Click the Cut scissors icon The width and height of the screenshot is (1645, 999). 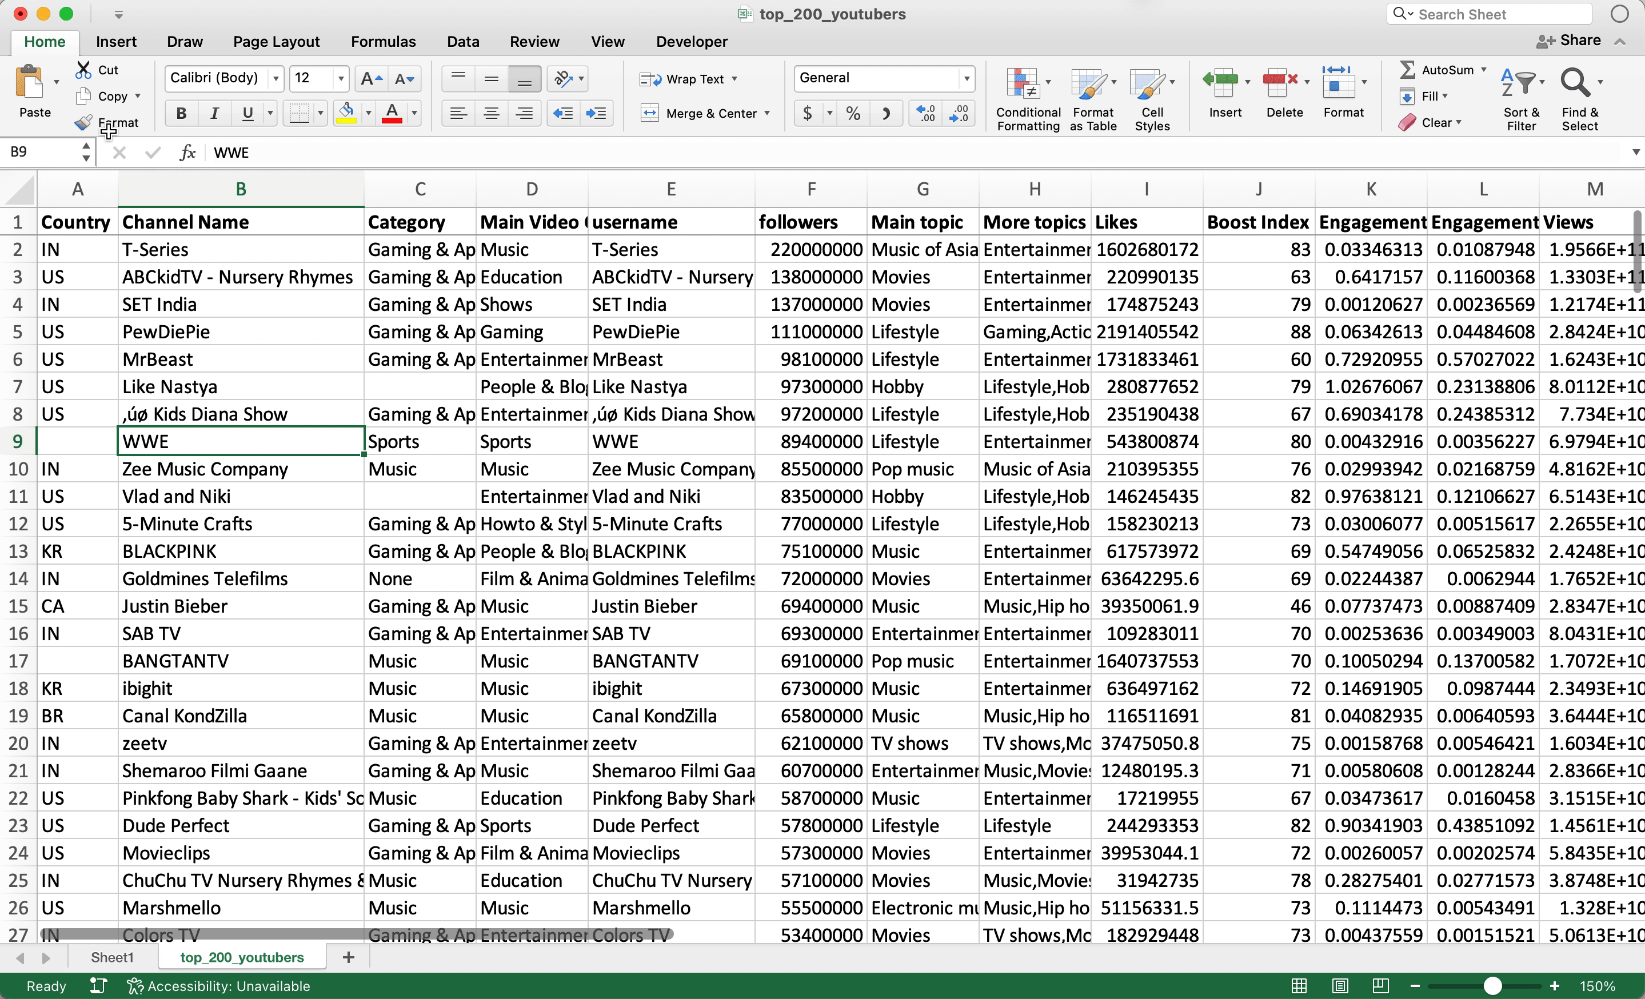tap(83, 69)
